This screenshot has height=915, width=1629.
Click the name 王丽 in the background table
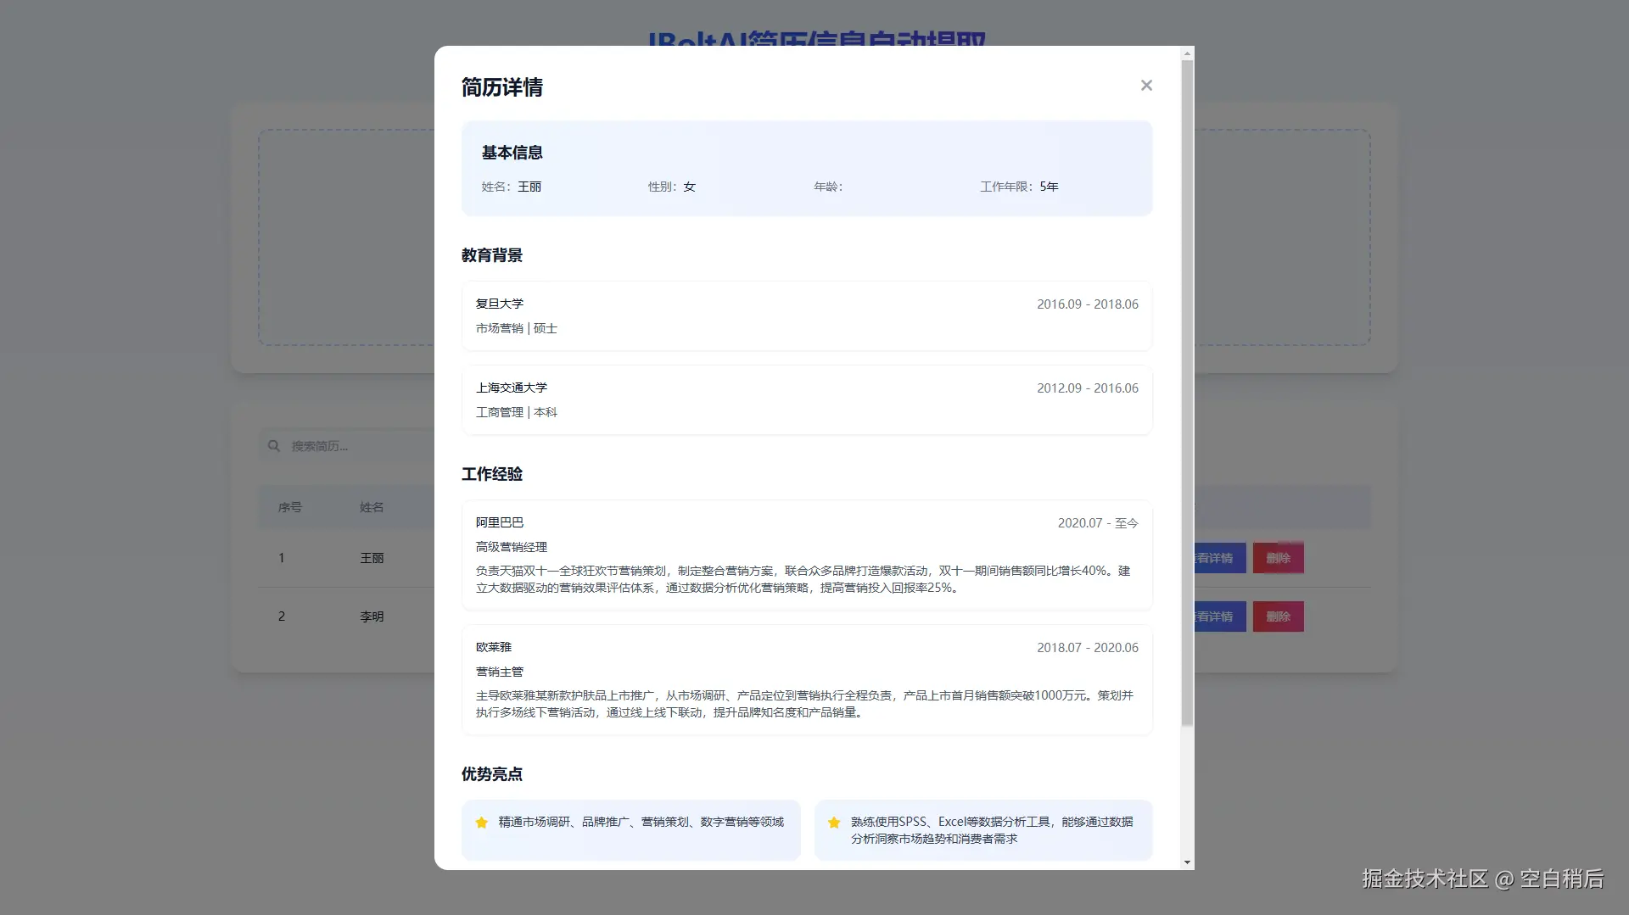pos(372,558)
